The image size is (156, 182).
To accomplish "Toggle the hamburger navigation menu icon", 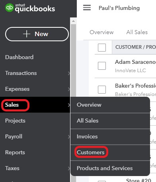I will point(87,8).
